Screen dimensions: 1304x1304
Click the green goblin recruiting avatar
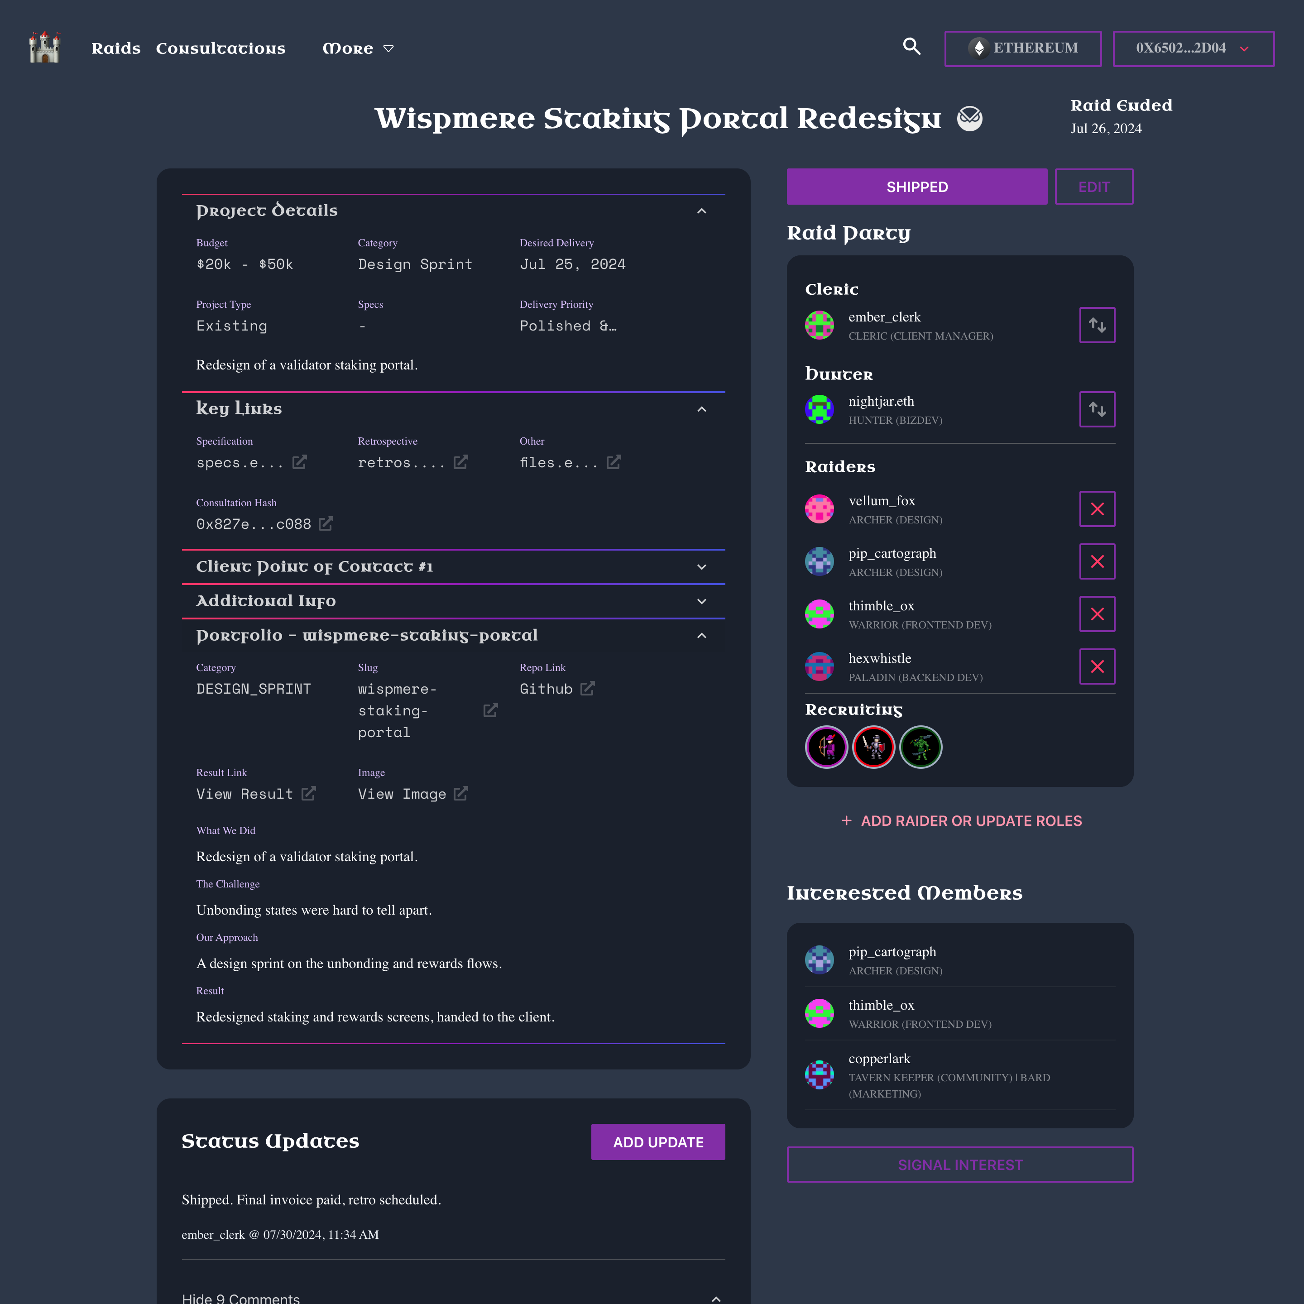coord(920,747)
